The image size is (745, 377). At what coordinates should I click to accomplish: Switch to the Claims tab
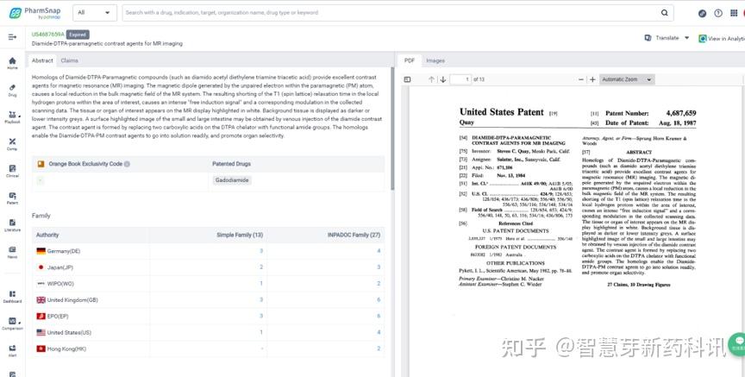pos(69,60)
